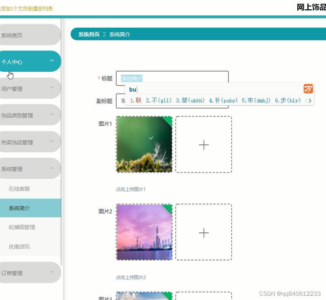Image resolution: width=326 pixels, height=300 pixels.
Task: Open the 订单管理 sidebar menu
Action: (30, 272)
